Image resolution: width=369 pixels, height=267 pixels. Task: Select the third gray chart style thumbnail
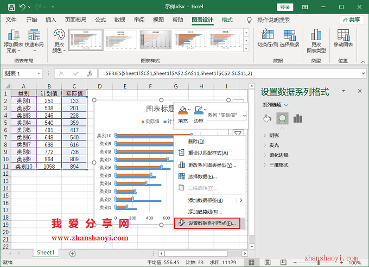click(x=156, y=40)
